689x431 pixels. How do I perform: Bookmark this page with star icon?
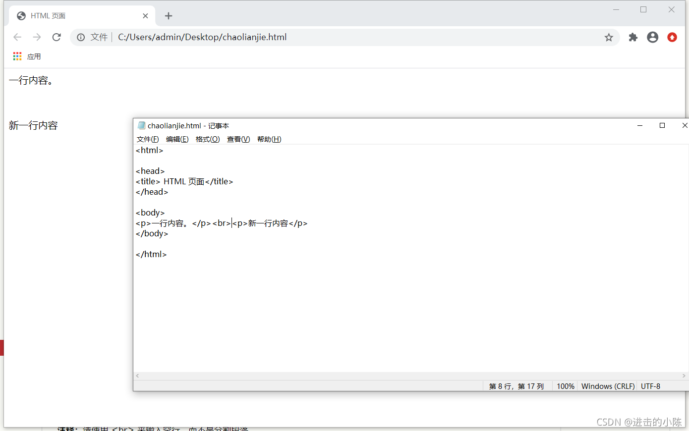pos(609,37)
